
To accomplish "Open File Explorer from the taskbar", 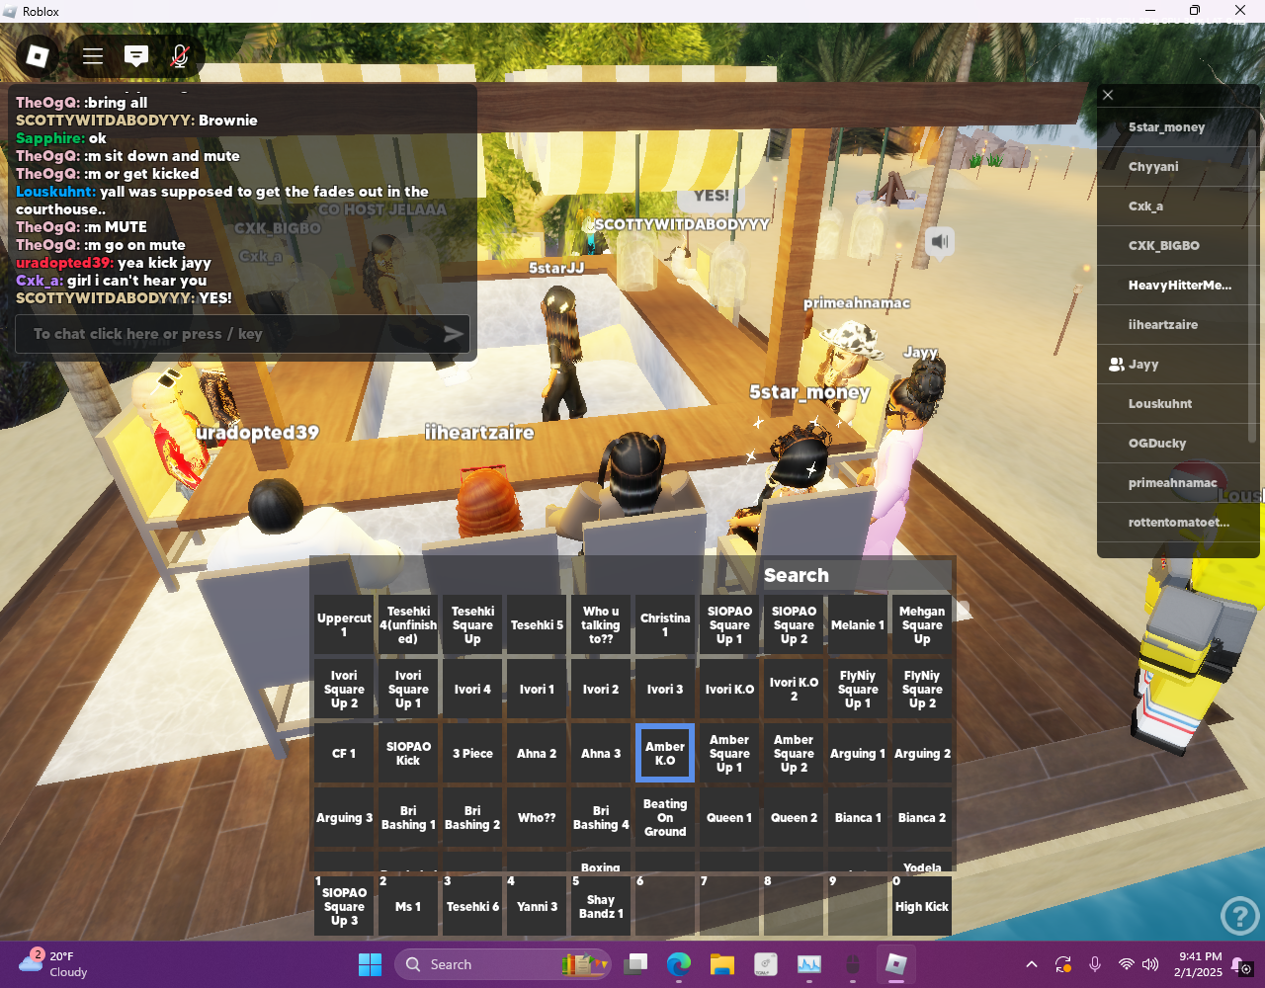I will [x=722, y=964].
